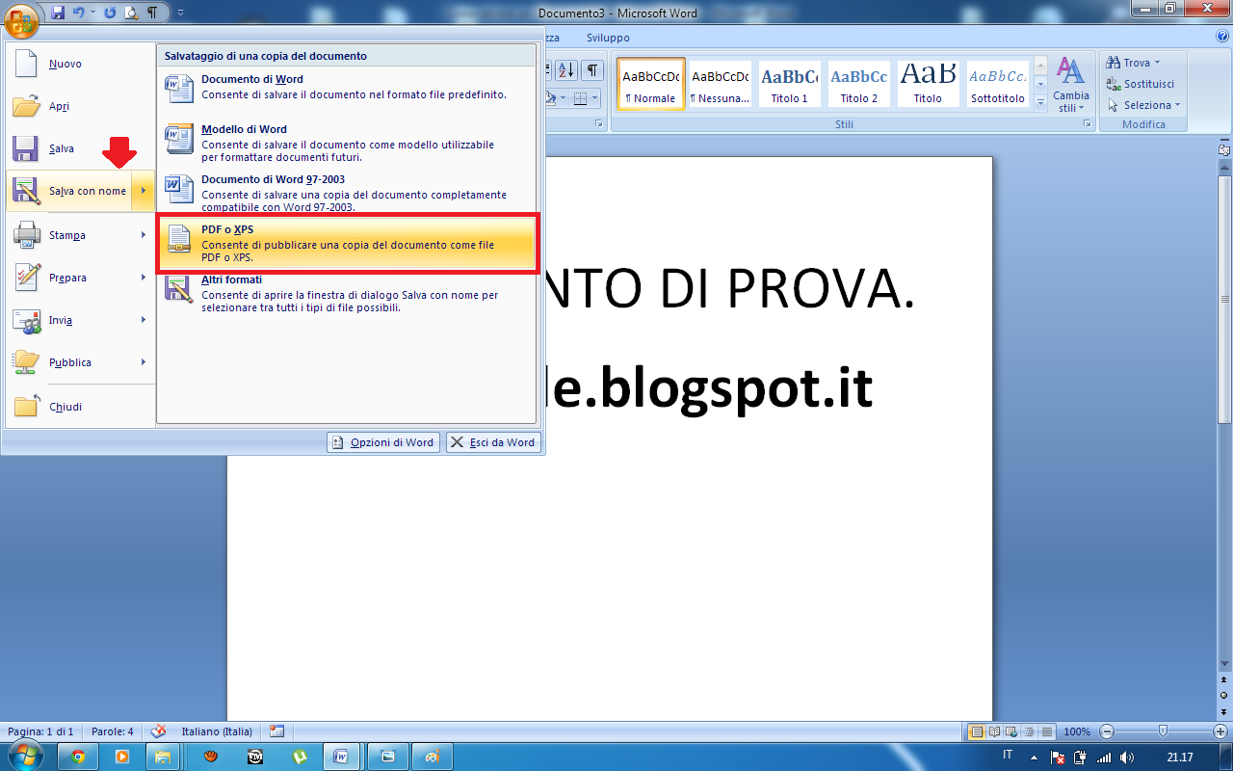The image size is (1233, 771).
Task: Click the 100% zoom level button
Action: pyautogui.click(x=1077, y=731)
